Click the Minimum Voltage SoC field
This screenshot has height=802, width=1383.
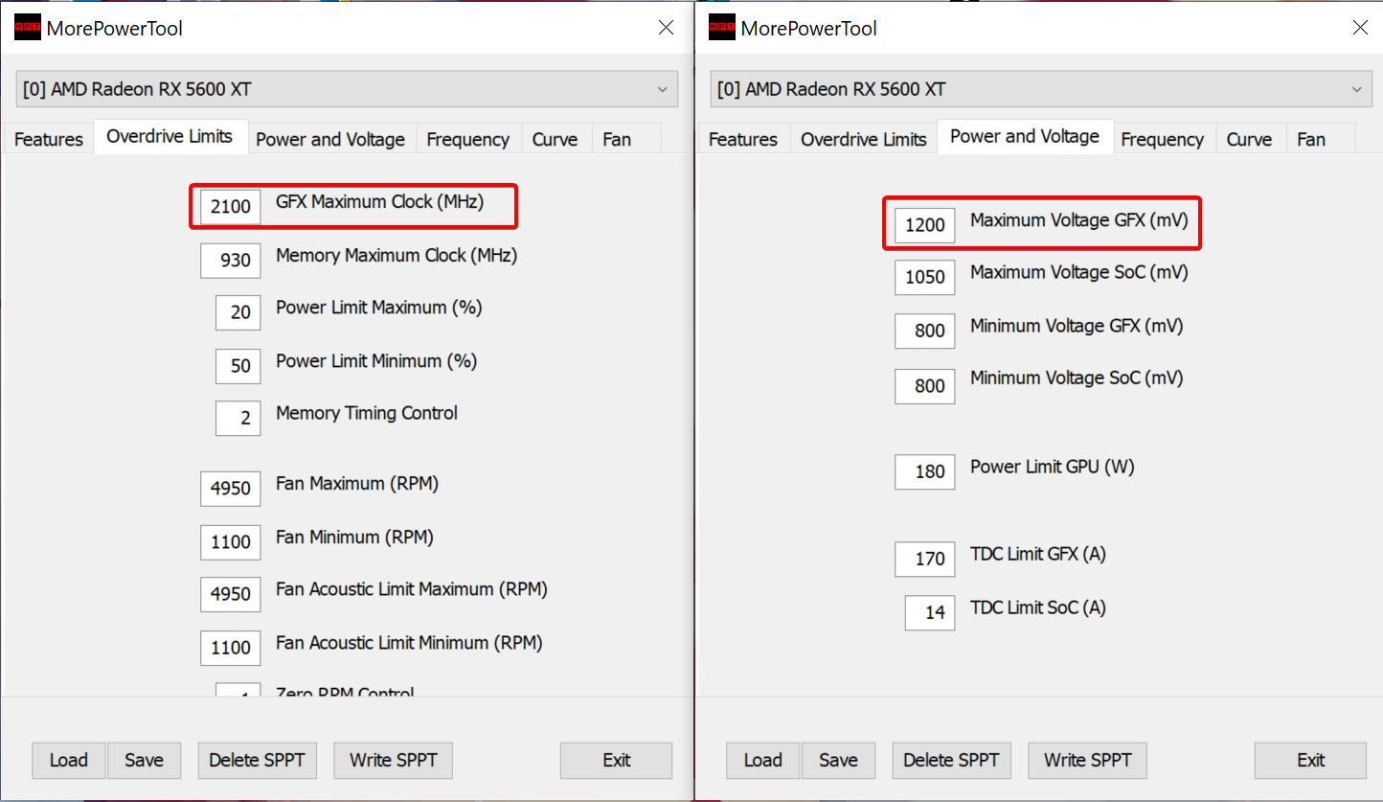click(925, 386)
